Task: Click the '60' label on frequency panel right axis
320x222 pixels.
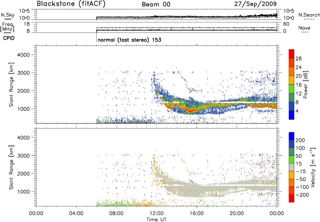Action: pos(286,24)
